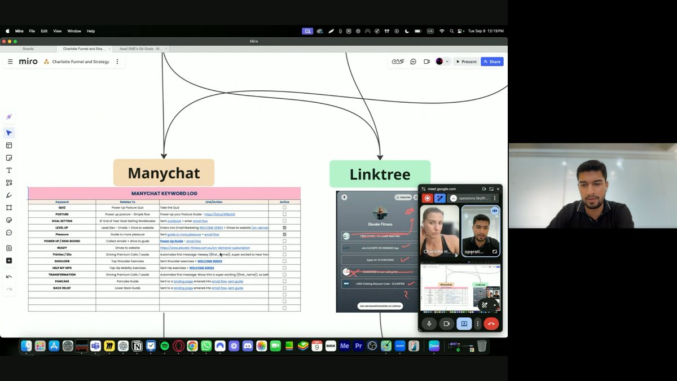Toggle Active checkbox for POSTURE row
This screenshot has height=381, width=677.
pyautogui.click(x=284, y=214)
